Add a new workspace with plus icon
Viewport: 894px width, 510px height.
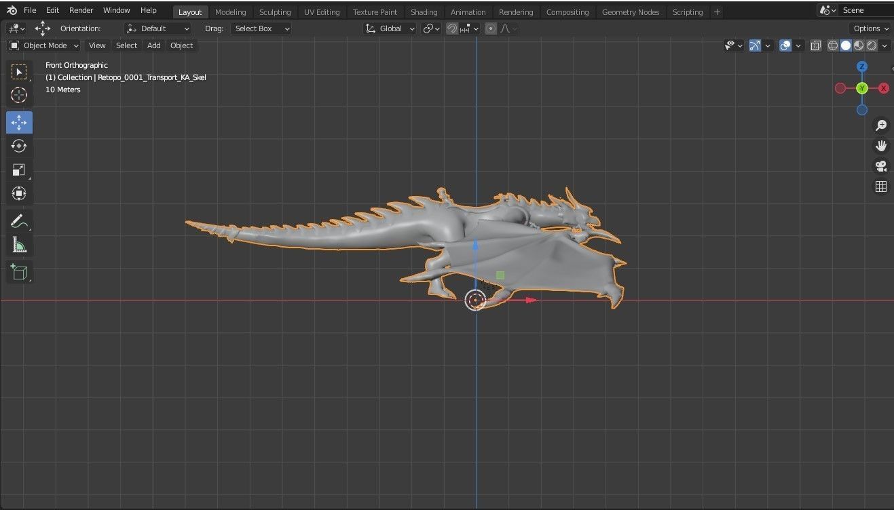(717, 12)
